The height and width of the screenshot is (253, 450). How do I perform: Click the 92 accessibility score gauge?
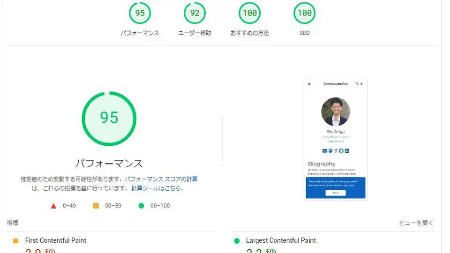(x=195, y=13)
